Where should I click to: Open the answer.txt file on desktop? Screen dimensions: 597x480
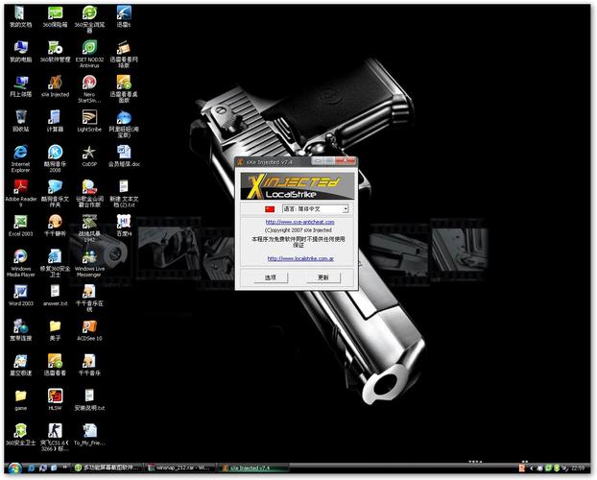[55, 291]
